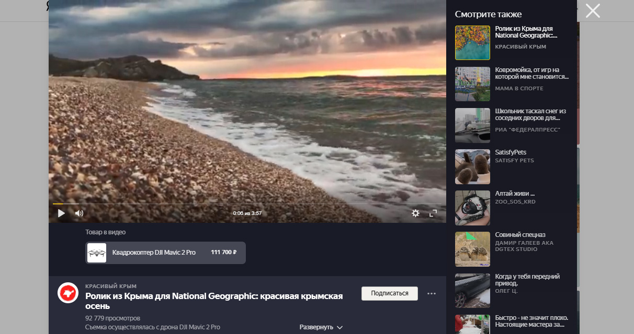The image size is (634, 334).
Task: Click the Смотрите также heading
Action: (x=489, y=14)
